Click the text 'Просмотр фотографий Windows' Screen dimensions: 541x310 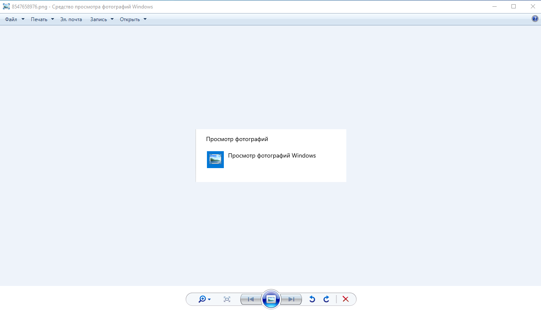(272, 155)
